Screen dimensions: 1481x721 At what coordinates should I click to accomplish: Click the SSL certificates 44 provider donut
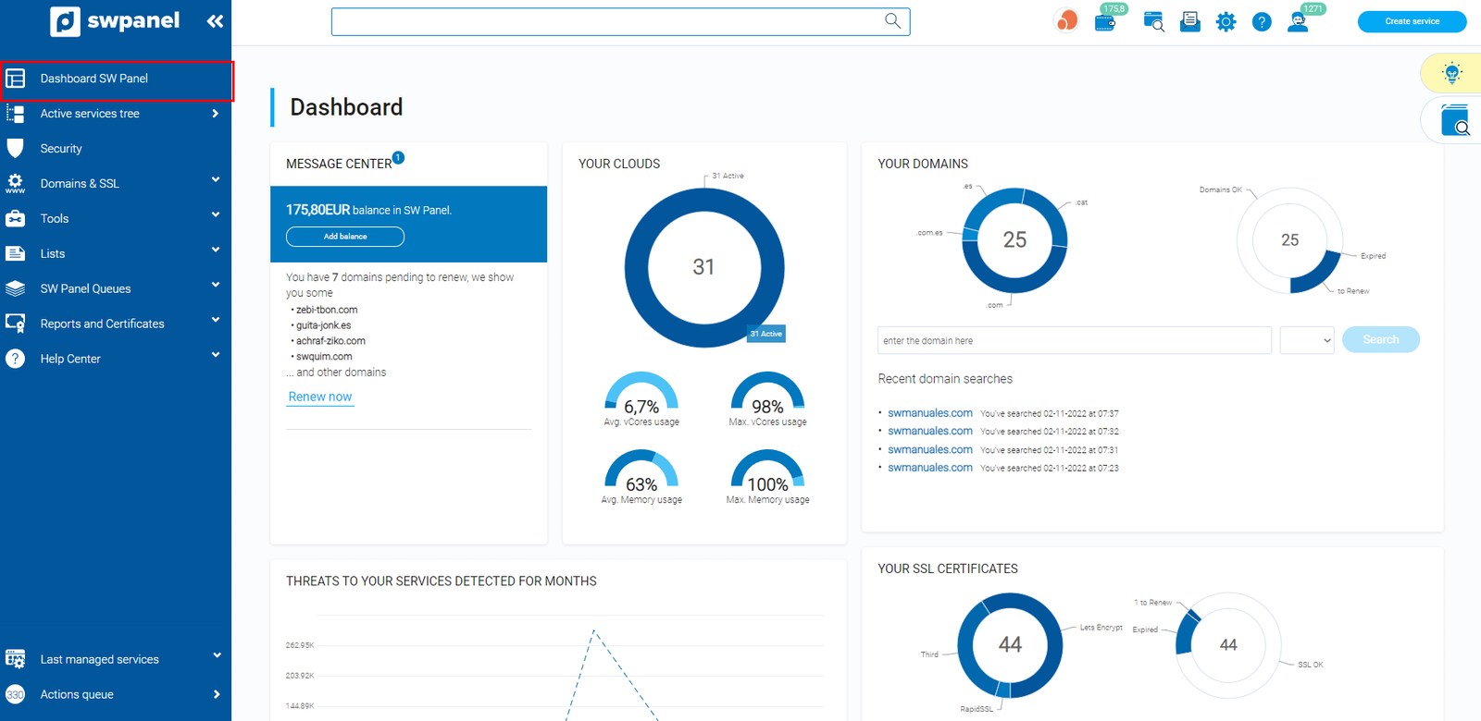pos(1010,644)
